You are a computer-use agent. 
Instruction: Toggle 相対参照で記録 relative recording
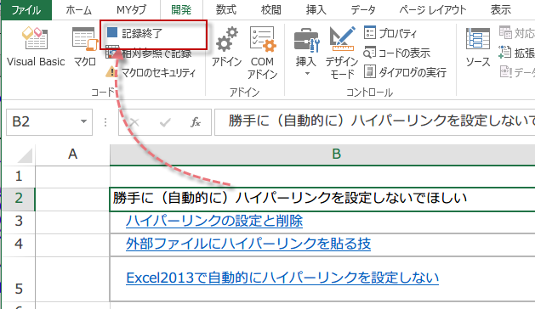tap(149, 53)
